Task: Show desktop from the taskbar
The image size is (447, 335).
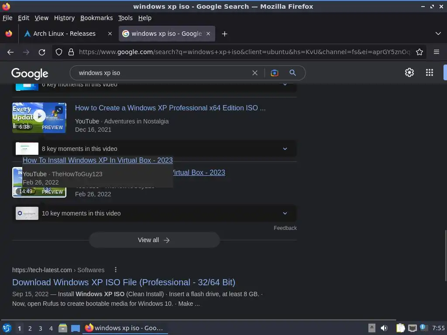Action: click(x=75, y=328)
